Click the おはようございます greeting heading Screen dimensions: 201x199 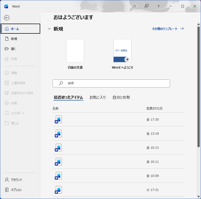point(73,17)
